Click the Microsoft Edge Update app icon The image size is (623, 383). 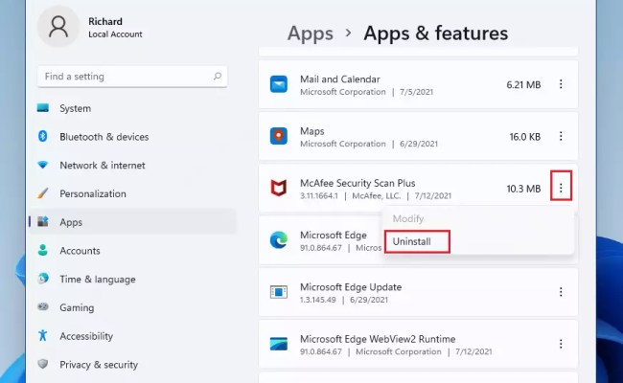coord(279,292)
